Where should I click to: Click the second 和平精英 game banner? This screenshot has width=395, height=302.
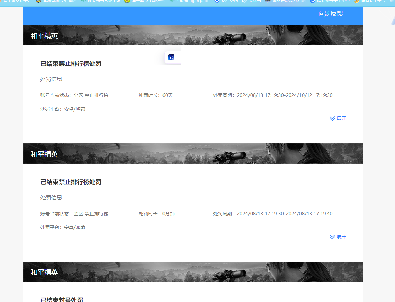tap(193, 154)
